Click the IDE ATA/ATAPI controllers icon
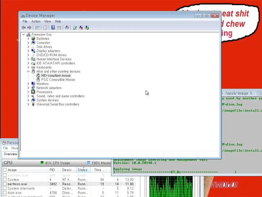Image resolution: width=262 pixels, height=197 pixels. pyautogui.click(x=33, y=63)
